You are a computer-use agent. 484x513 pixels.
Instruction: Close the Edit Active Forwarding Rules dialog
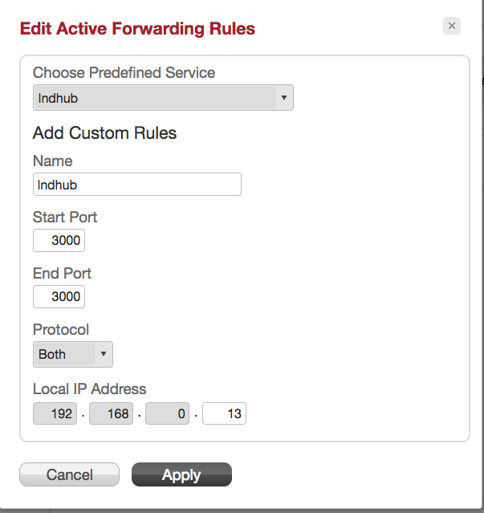452,26
